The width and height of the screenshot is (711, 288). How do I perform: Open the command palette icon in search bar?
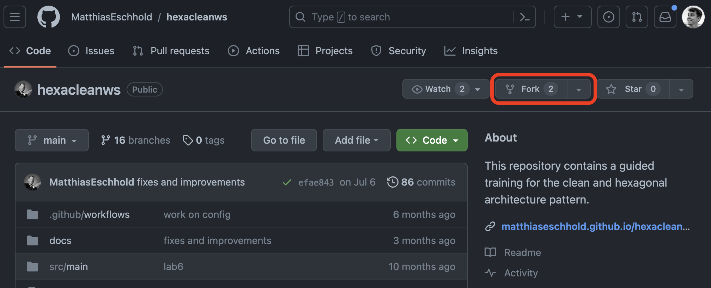525,17
